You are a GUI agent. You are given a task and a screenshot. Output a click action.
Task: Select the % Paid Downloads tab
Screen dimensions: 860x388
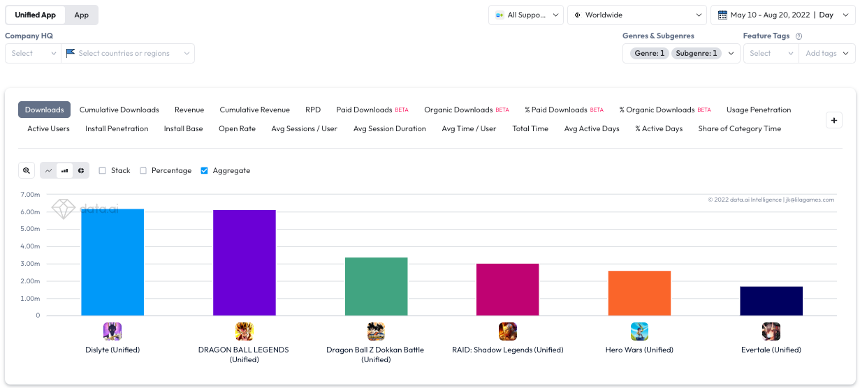[564, 110]
